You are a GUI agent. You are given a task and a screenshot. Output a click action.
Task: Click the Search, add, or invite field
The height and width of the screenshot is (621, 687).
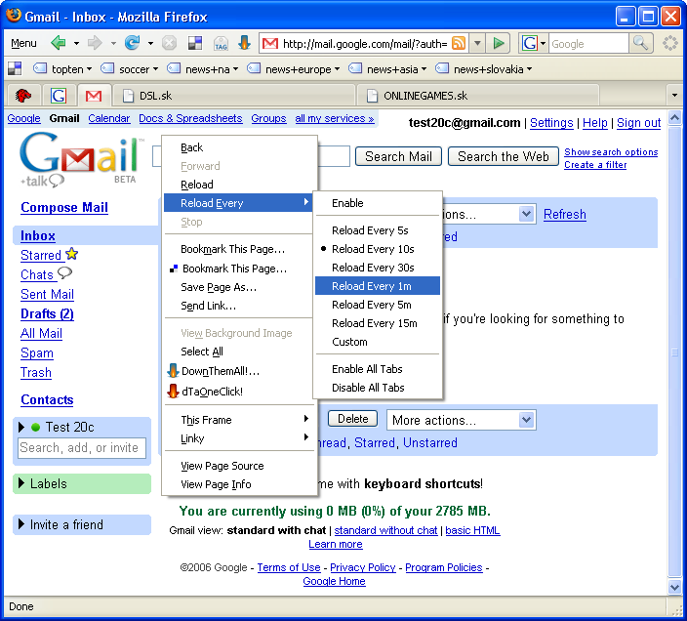(x=82, y=447)
